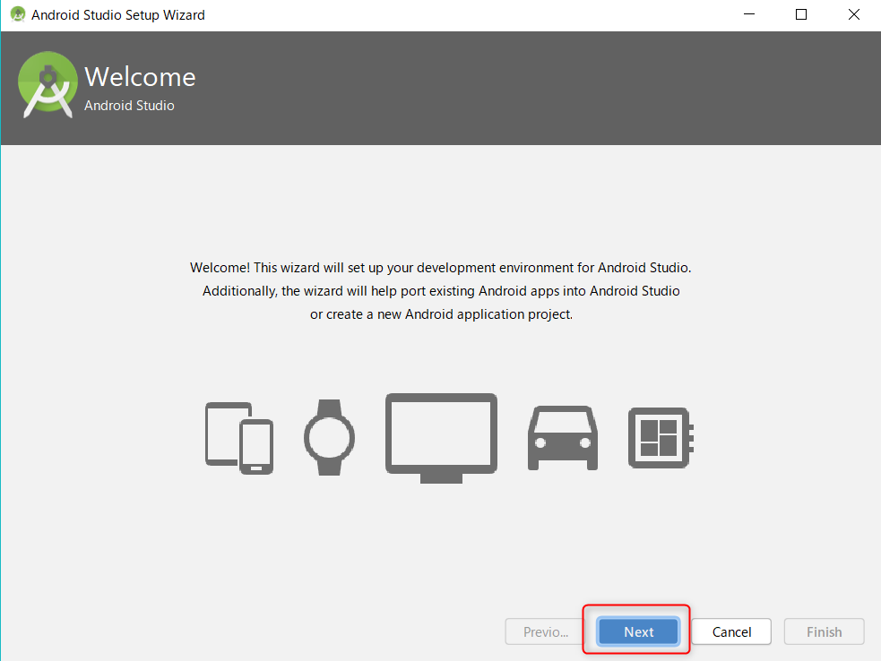Viewport: 881px width, 661px height.
Task: Click the 'Android Studio Setup Wizard' window title
Action: coord(118,15)
